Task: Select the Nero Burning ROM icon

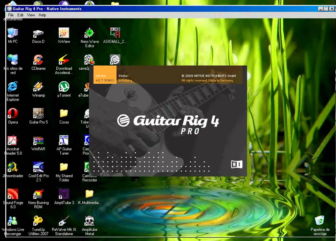Action: (38, 194)
